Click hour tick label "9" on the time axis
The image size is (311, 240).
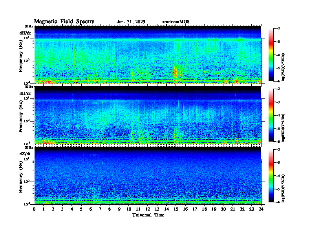coord(119,209)
